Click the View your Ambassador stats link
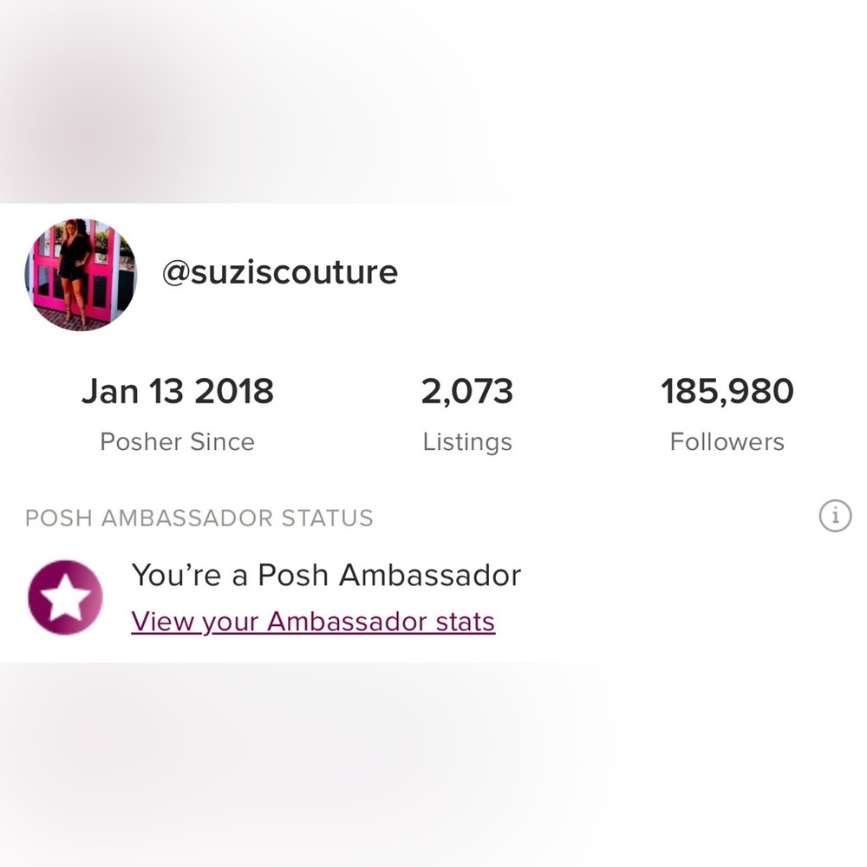Image resolution: width=867 pixels, height=867 pixels. click(x=313, y=622)
